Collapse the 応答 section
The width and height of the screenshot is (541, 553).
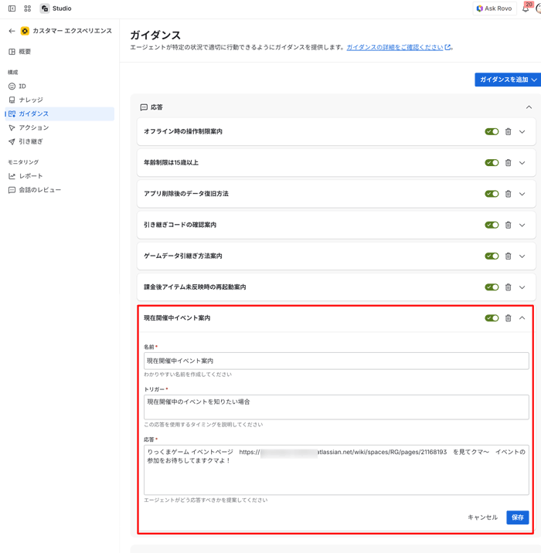(x=529, y=107)
